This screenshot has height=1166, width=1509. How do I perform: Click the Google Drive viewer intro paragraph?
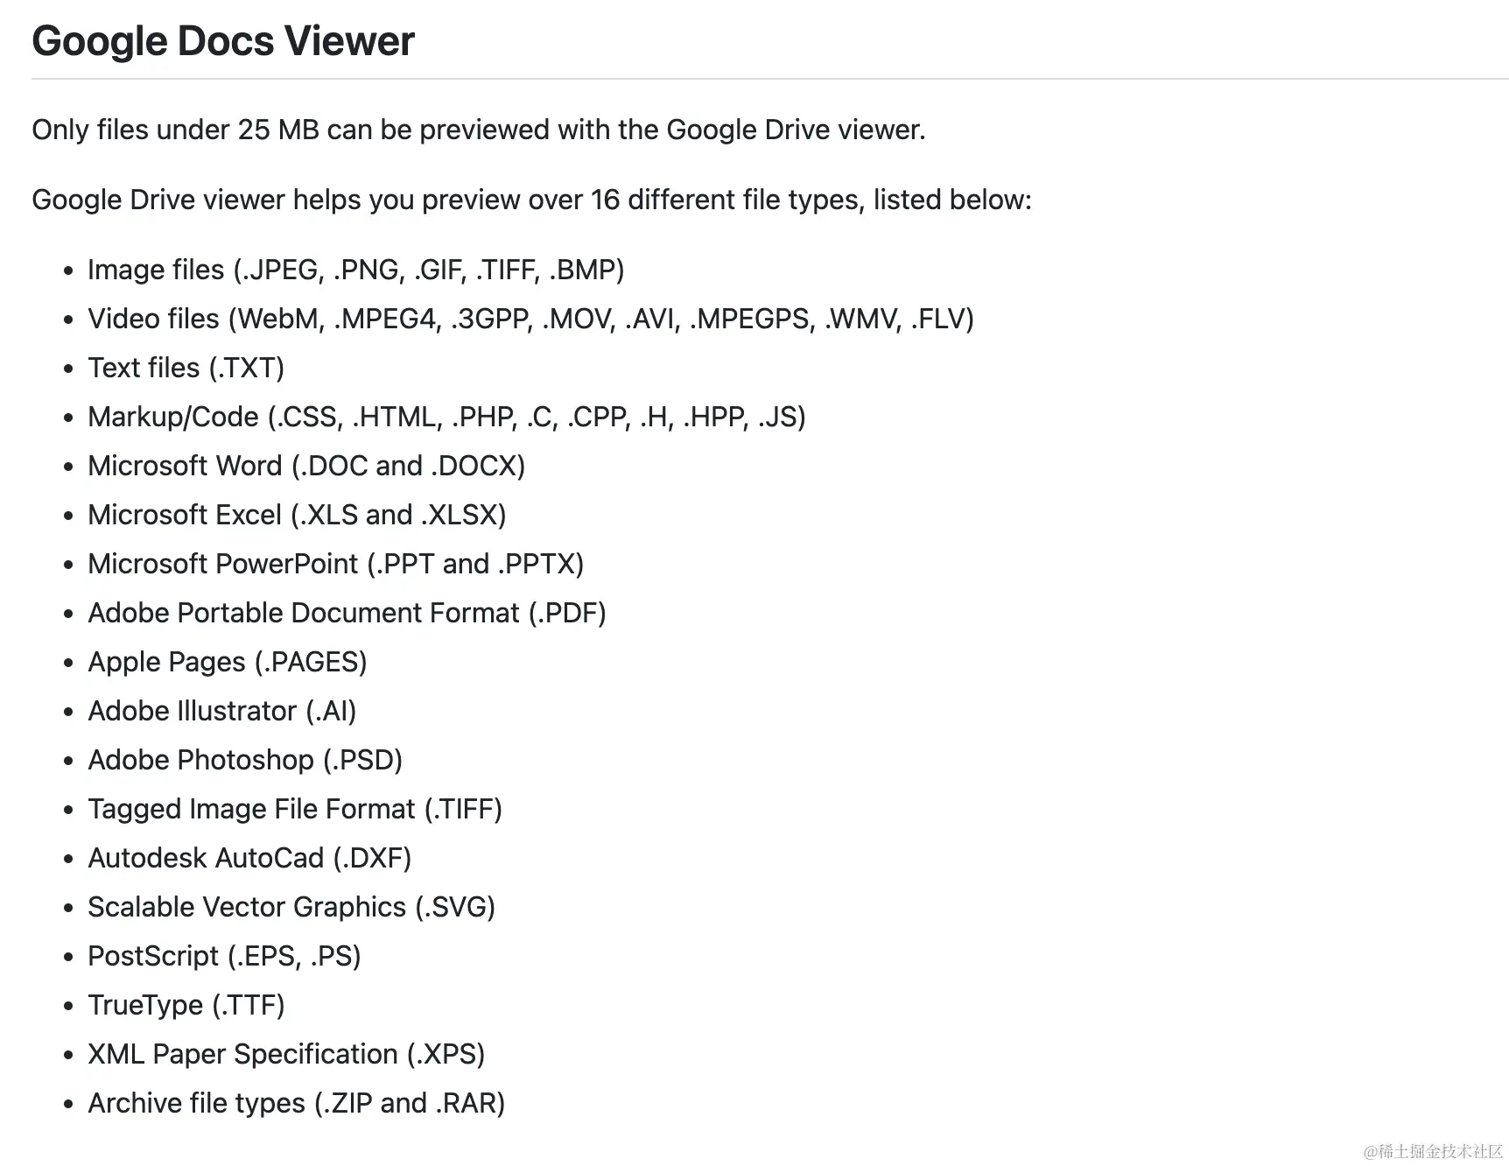pos(532,200)
